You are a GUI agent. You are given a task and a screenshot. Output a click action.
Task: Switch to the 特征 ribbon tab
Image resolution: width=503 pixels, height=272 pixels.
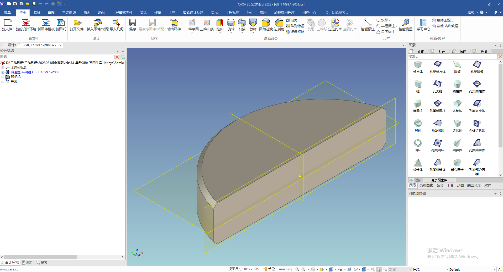(x=37, y=13)
